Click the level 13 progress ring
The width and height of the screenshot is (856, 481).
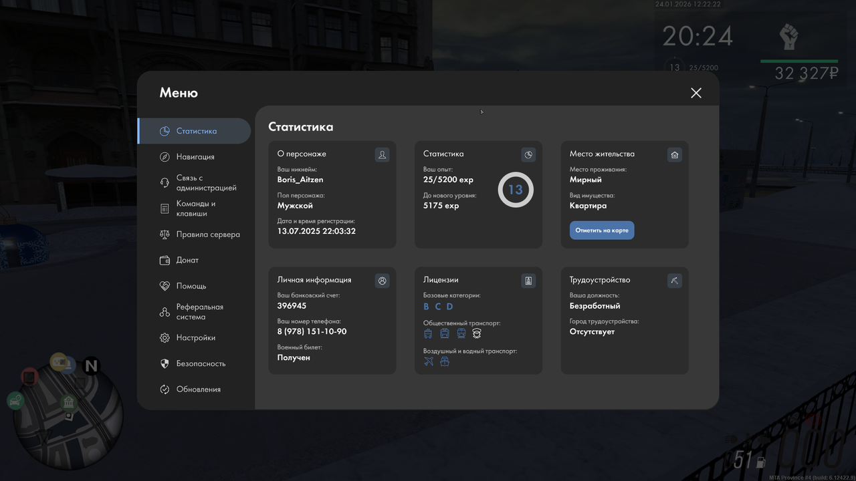(516, 190)
